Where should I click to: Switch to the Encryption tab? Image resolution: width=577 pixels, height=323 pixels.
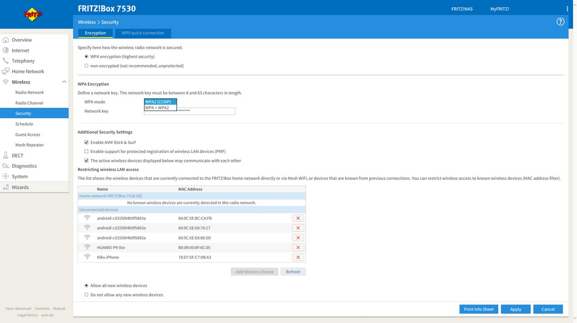(96, 33)
